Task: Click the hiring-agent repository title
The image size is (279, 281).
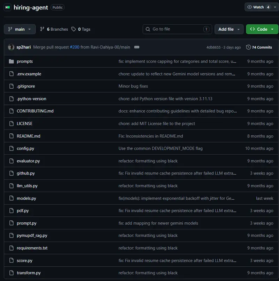Action: click(x=31, y=7)
